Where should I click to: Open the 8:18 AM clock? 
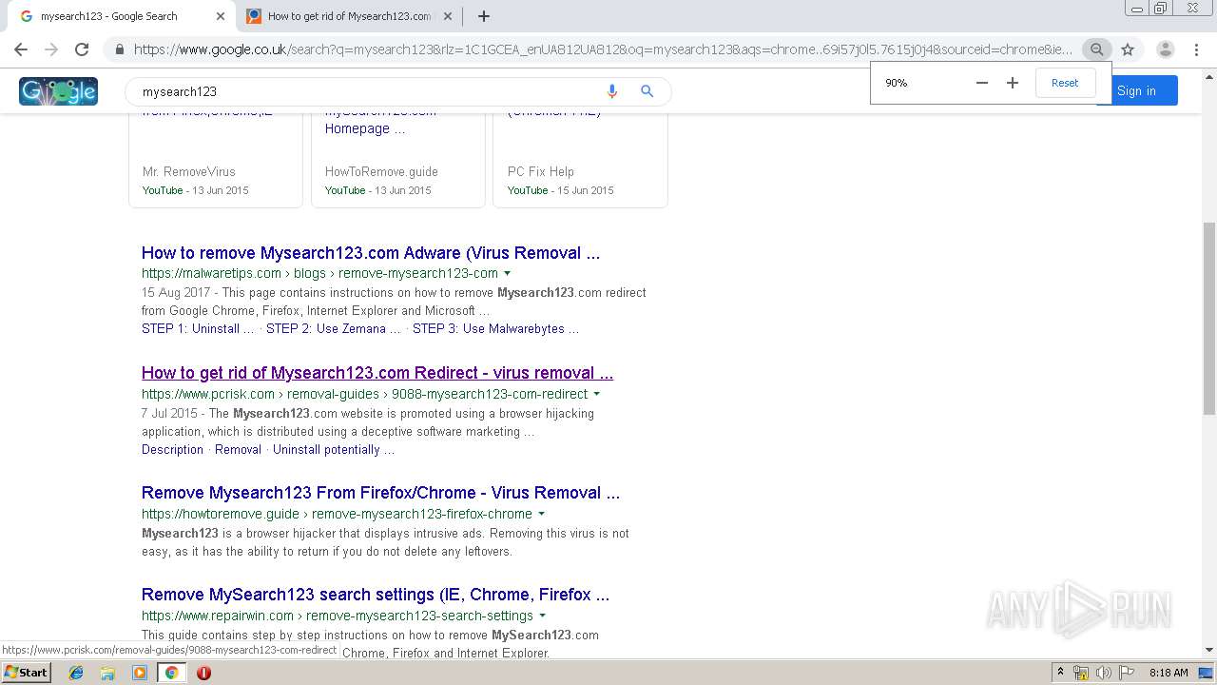pyautogui.click(x=1169, y=673)
